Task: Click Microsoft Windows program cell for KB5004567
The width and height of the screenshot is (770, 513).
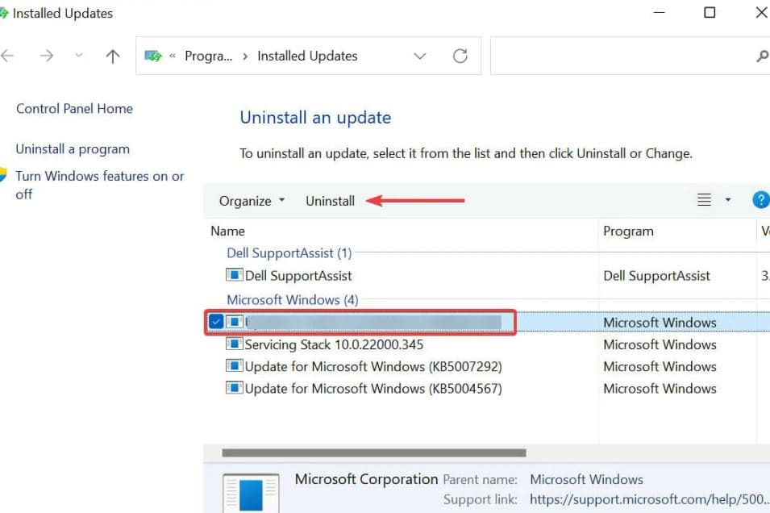Action: click(660, 389)
